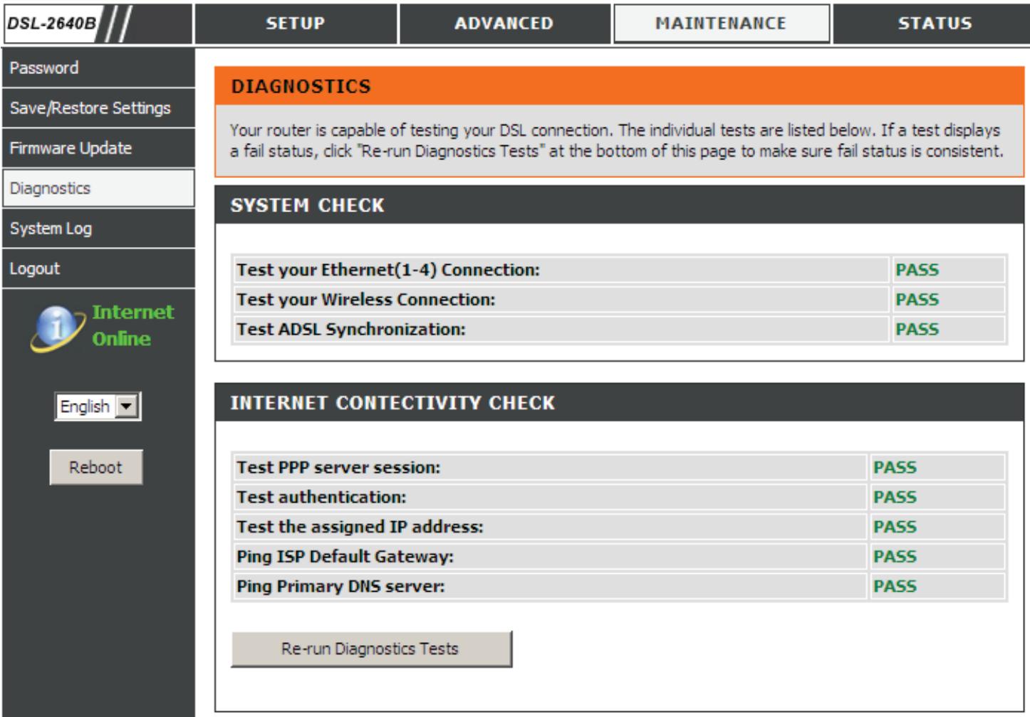This screenshot has width=1030, height=717.
Task: Switch to the SETUP tab
Action: click(296, 23)
